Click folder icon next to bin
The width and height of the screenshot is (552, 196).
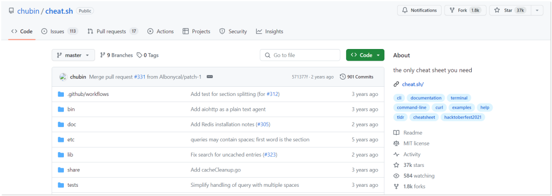click(x=61, y=109)
